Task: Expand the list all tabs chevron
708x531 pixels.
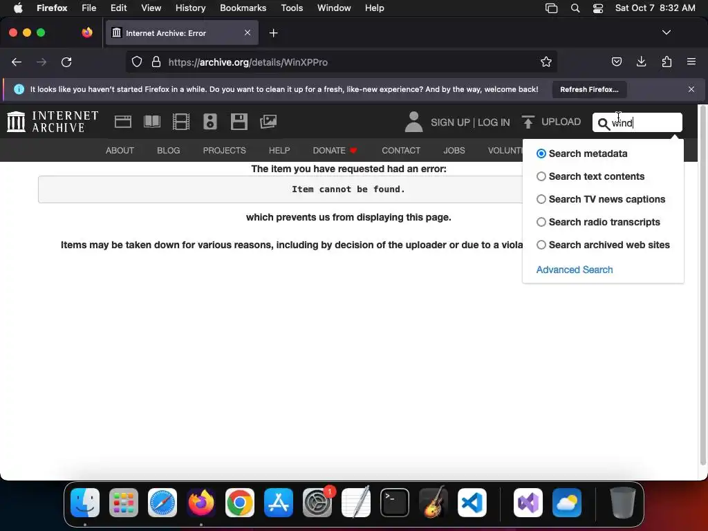Action: [666, 32]
